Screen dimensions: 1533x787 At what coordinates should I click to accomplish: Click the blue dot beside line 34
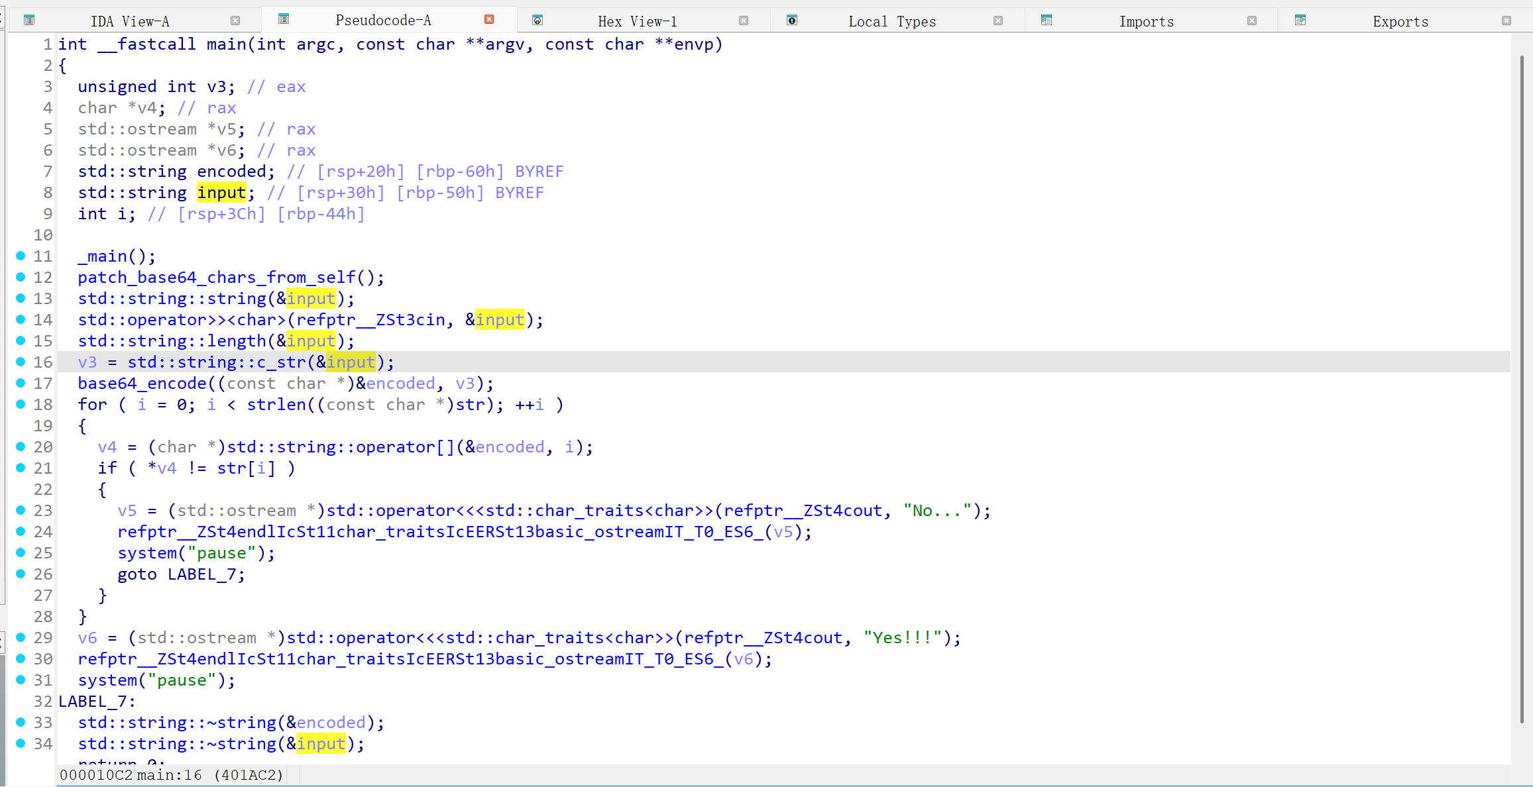(20, 744)
